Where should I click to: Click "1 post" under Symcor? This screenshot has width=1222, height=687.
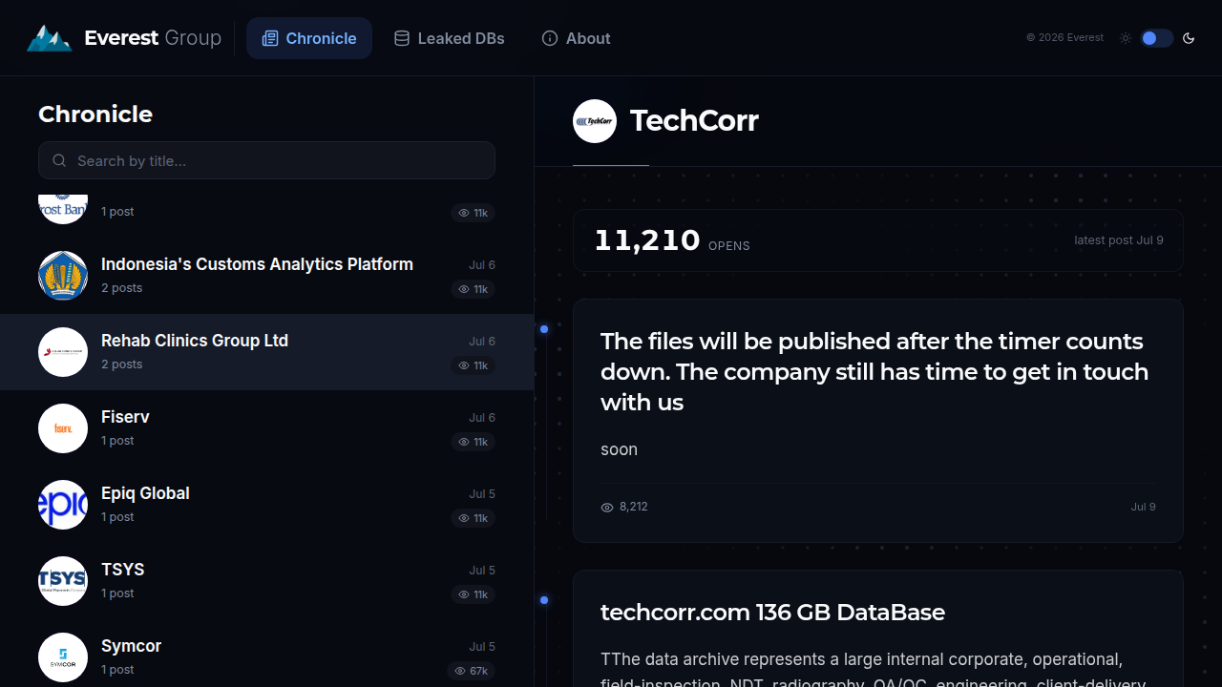[117, 670]
